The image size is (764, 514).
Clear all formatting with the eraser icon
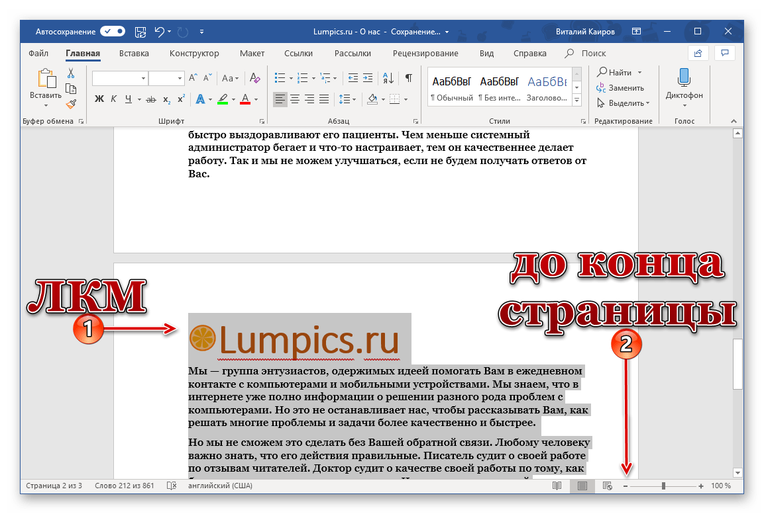(255, 78)
